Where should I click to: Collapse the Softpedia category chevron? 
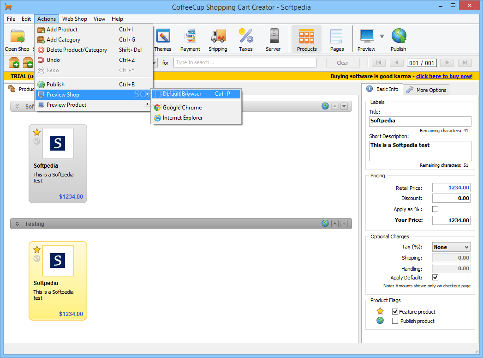point(17,106)
